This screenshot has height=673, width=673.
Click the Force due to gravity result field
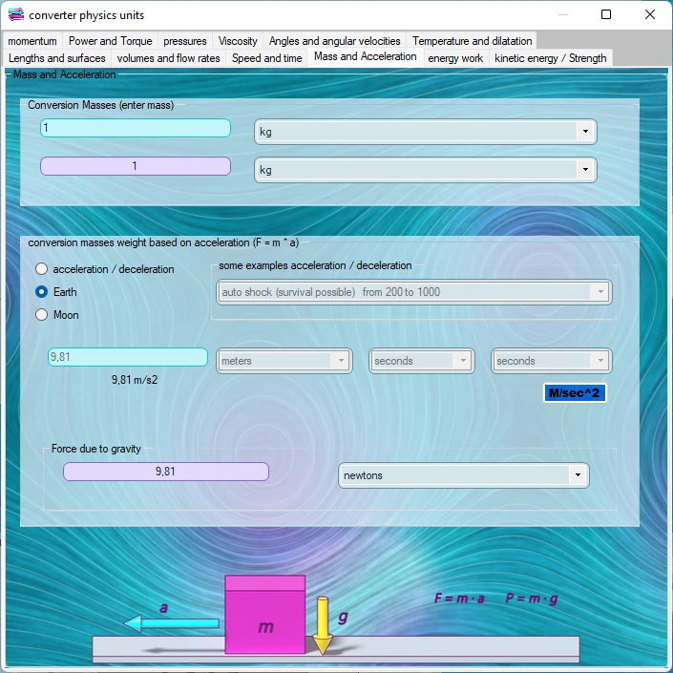pyautogui.click(x=166, y=472)
